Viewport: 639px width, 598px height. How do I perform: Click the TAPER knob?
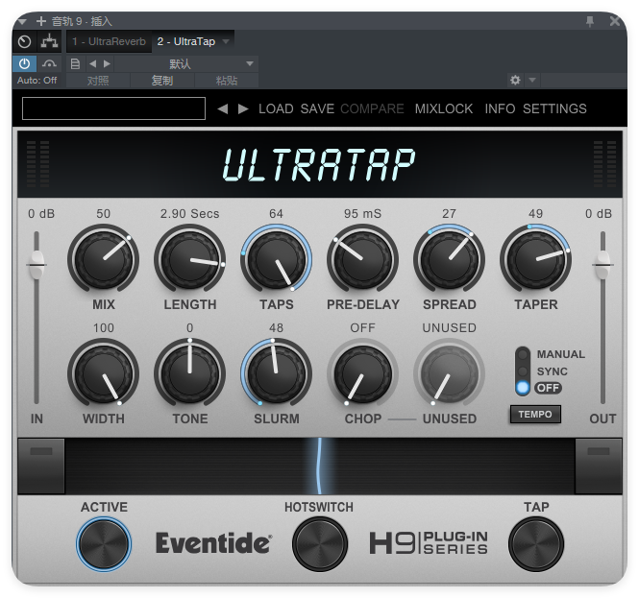(x=535, y=259)
